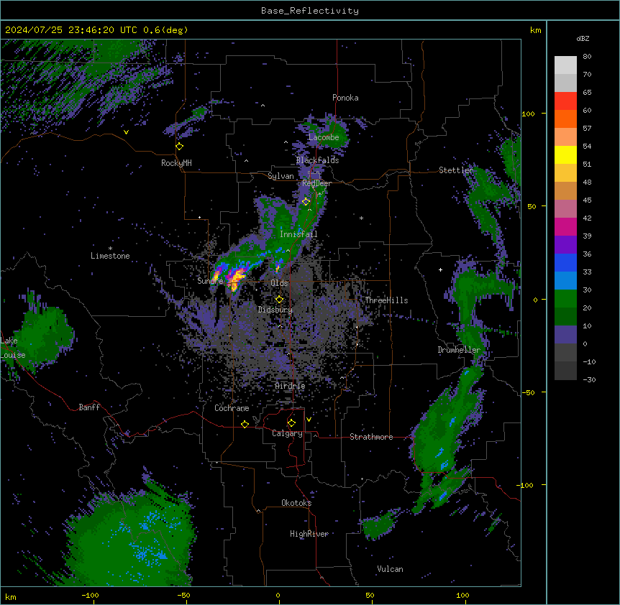This screenshot has height=605, width=620.
Task: Click the Drumheller town label
Action: (459, 350)
